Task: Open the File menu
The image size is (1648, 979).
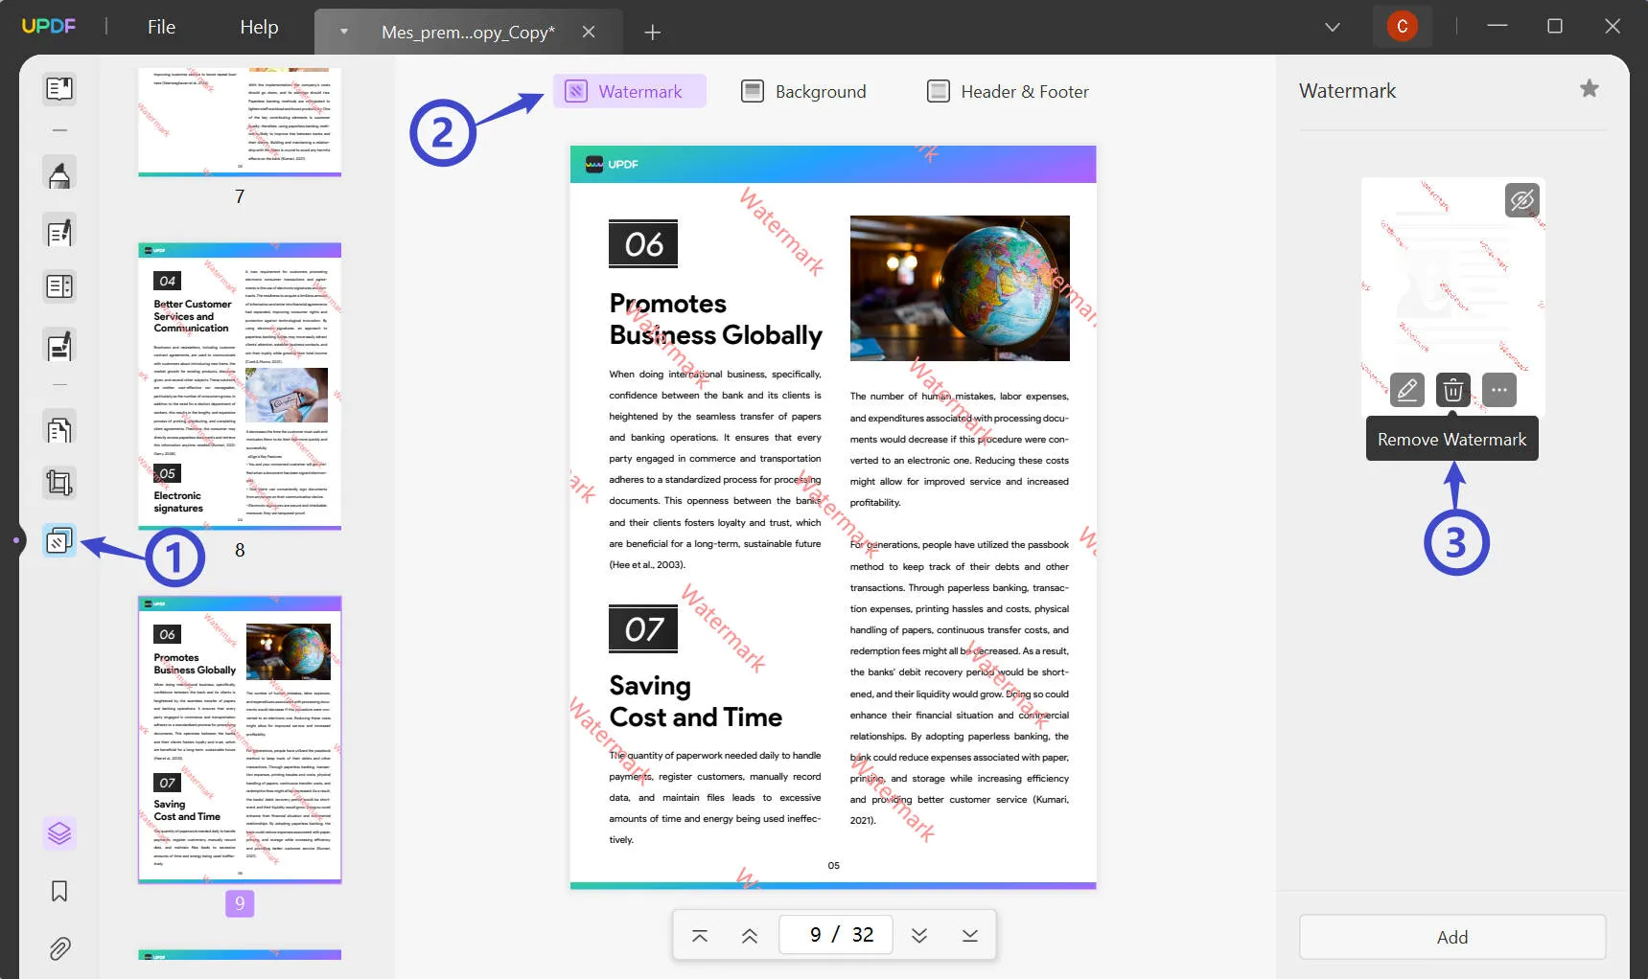Action: click(161, 27)
